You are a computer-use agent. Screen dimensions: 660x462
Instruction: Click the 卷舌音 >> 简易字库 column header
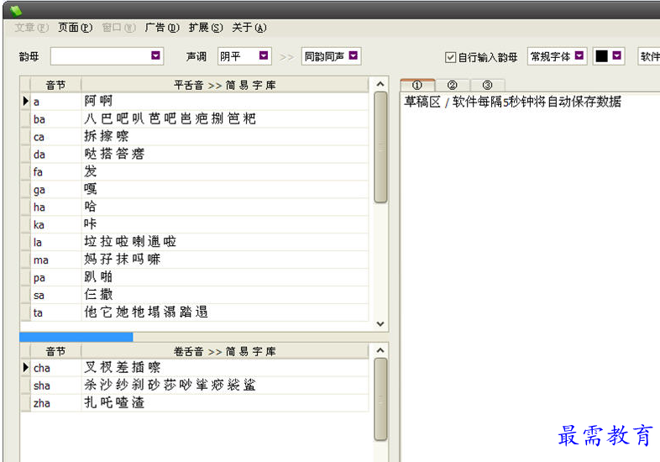click(x=225, y=351)
